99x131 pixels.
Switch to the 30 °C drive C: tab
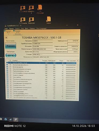(x=8, y=33)
